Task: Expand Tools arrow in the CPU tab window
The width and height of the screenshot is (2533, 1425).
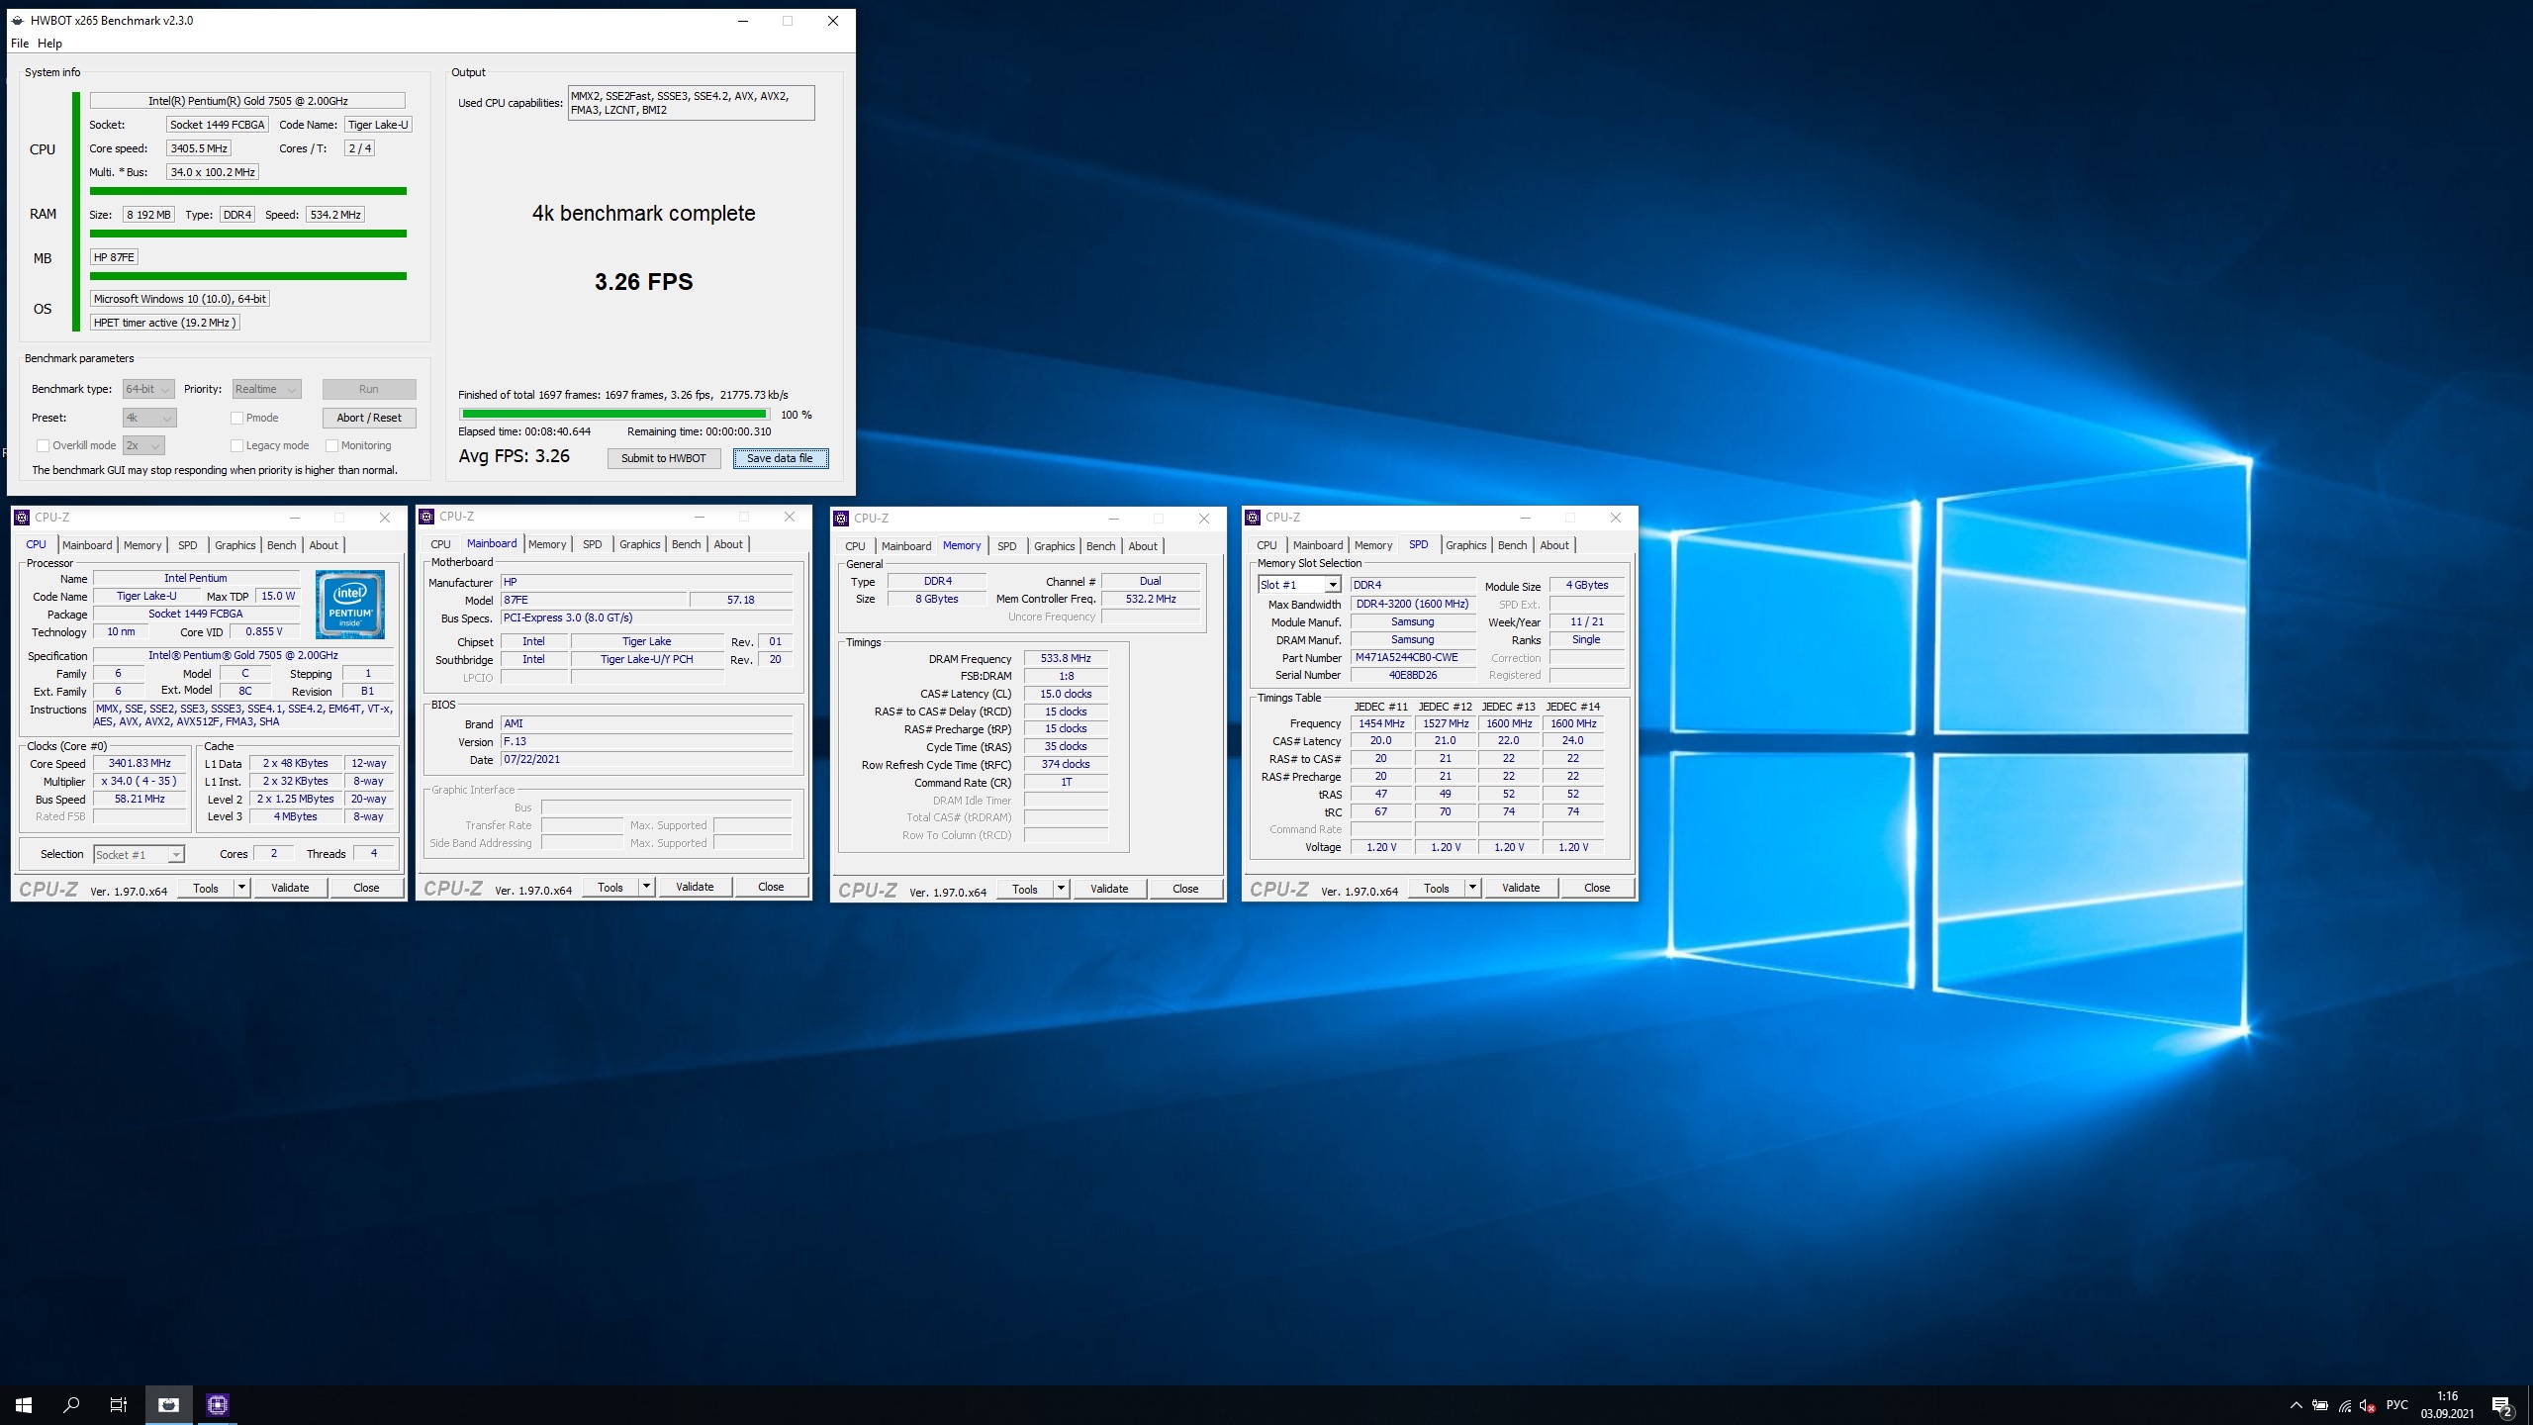Action: click(x=241, y=888)
